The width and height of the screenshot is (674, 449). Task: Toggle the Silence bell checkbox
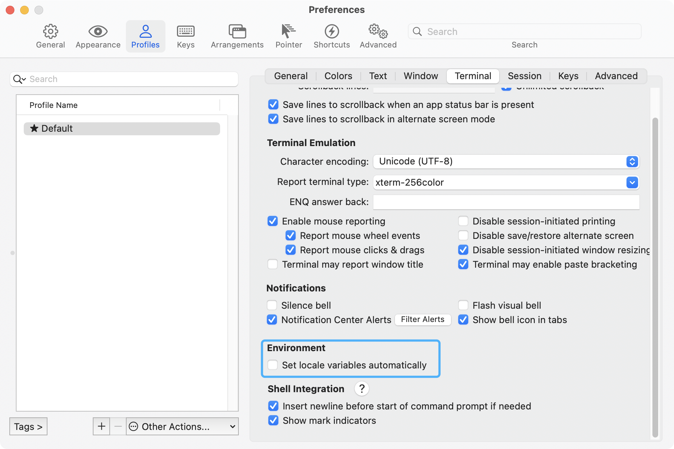272,305
